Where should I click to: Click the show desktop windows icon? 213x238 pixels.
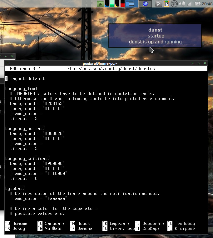[x=130, y=4]
